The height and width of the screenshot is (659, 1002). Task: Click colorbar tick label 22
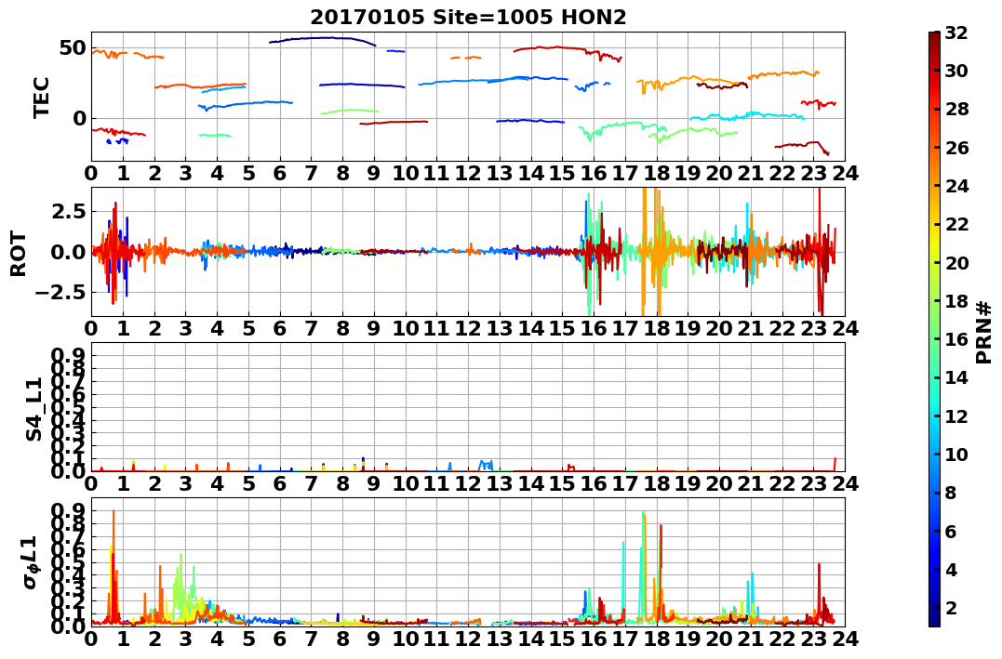(956, 224)
